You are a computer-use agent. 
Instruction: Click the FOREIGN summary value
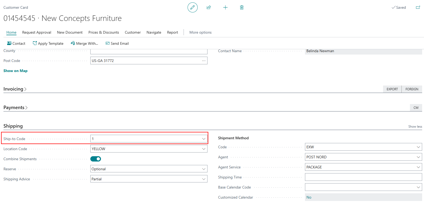pos(412,89)
